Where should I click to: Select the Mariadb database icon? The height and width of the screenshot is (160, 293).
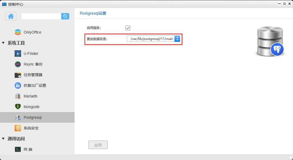tap(18, 96)
